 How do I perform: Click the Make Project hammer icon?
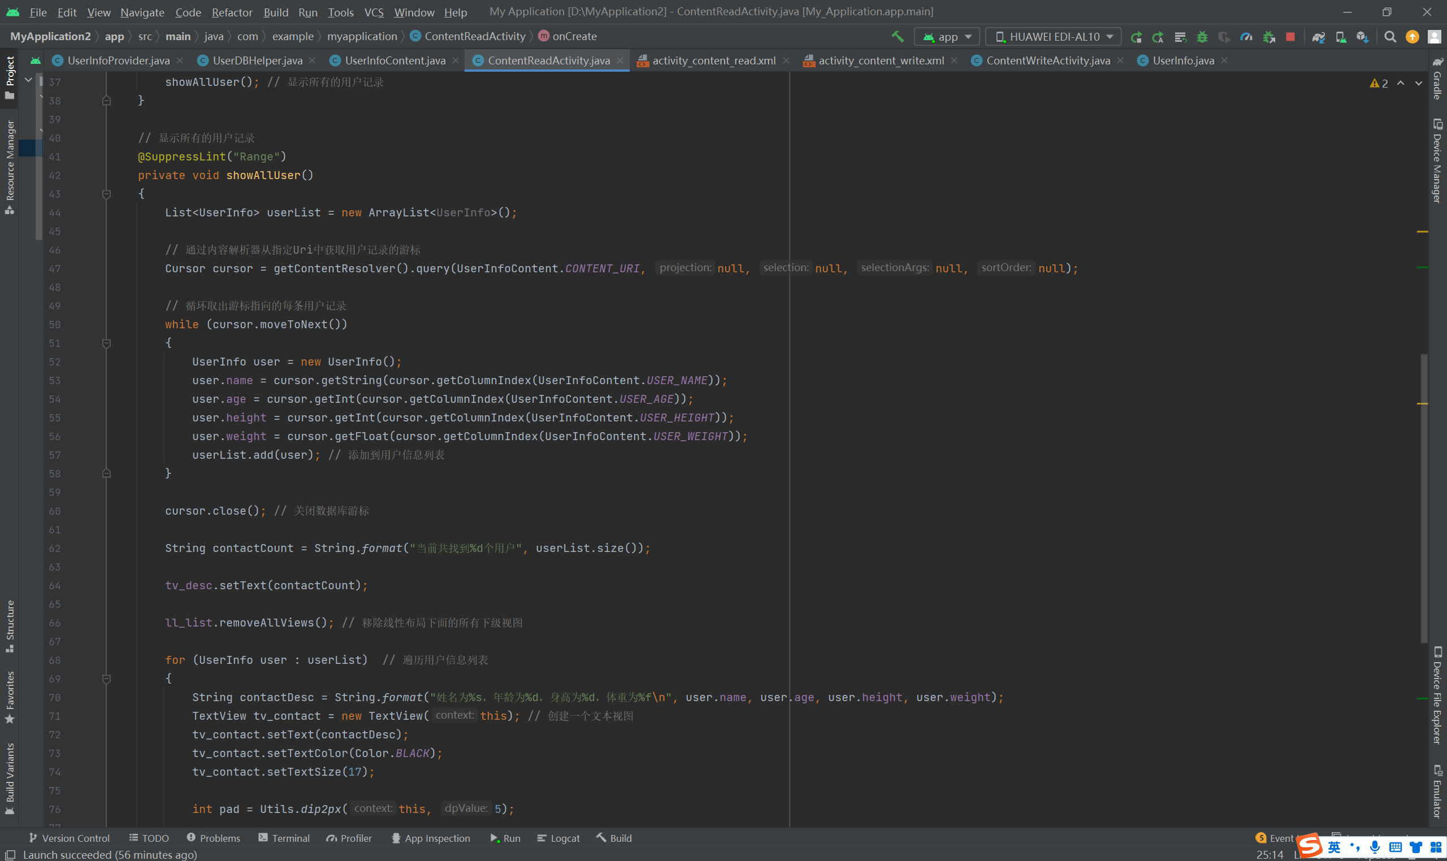tap(898, 37)
